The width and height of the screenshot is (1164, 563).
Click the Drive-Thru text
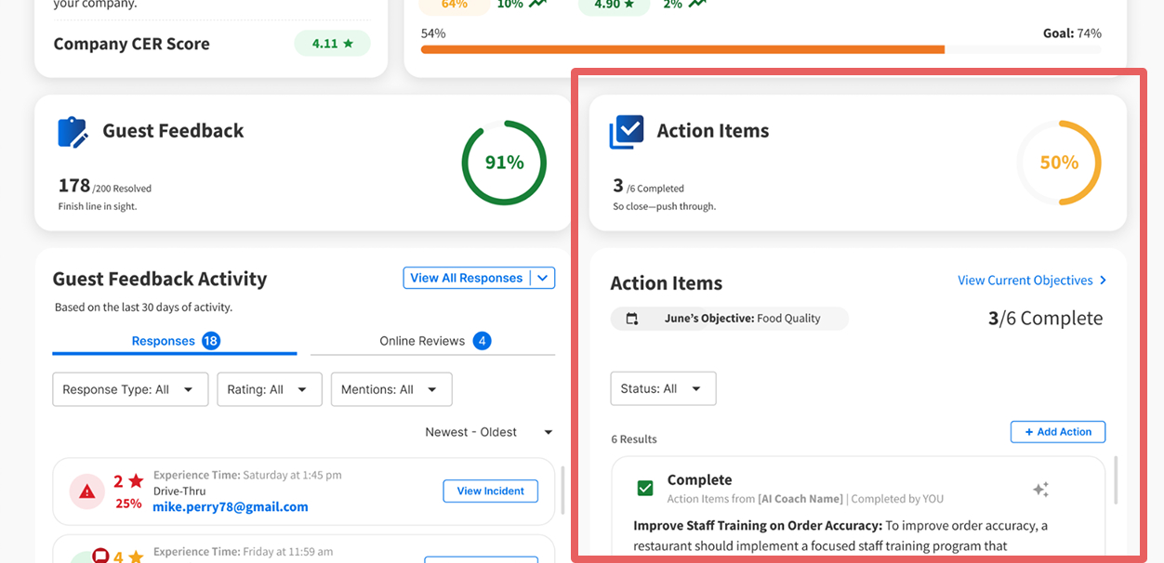[x=179, y=491]
